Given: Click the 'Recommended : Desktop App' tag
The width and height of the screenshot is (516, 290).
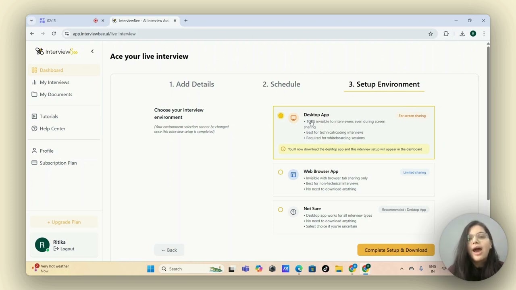Looking at the screenshot, I should [404, 210].
